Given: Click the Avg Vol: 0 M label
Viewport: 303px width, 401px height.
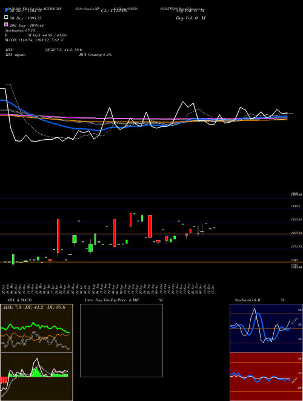Looking at the screenshot, I should point(190,11).
